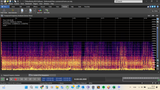Expand the TFFT dropdown arrow
Screen dimensions: 160x90
pos(34,11)
